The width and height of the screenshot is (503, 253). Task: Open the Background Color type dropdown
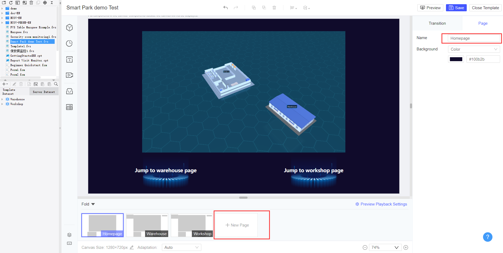pyautogui.click(x=474, y=49)
